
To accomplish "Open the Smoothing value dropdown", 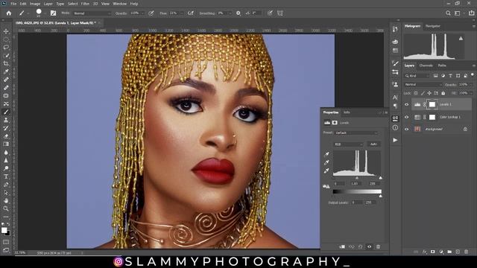I will (x=230, y=13).
